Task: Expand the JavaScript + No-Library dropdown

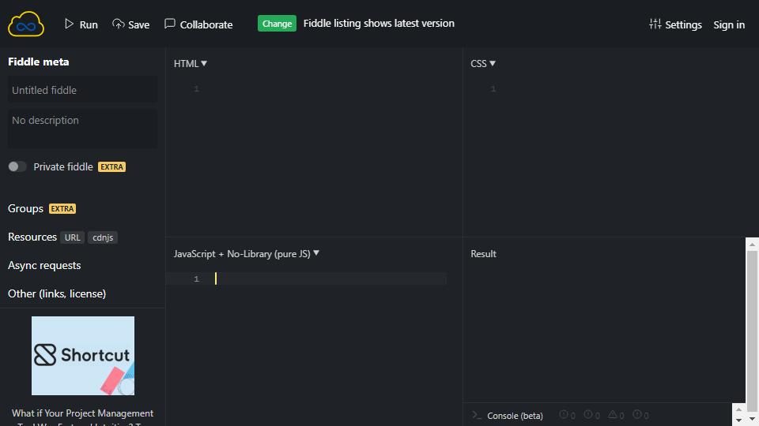Action: point(247,253)
